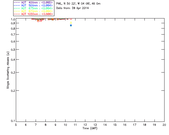Click the y-axis tick label 0.4
169x135 pixels.
13,60
